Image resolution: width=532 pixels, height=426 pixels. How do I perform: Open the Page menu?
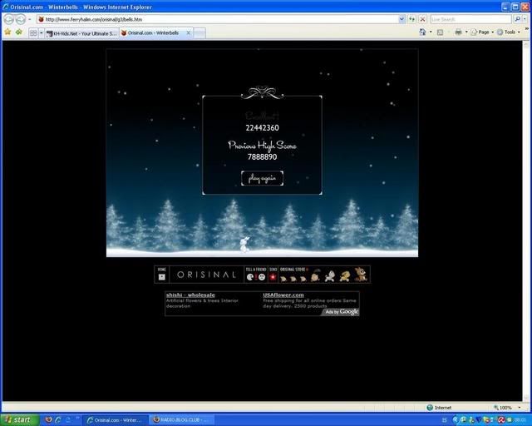pyautogui.click(x=482, y=32)
